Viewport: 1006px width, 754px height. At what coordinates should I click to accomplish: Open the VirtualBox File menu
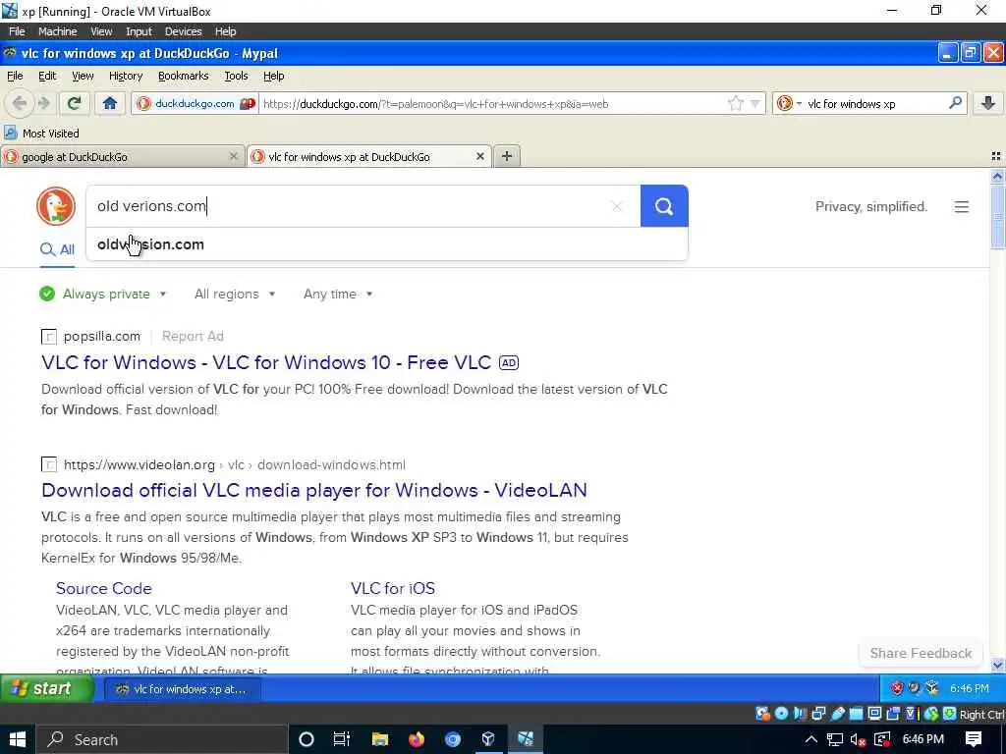pyautogui.click(x=17, y=31)
